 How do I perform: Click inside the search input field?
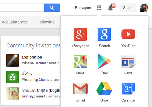click(22, 8)
